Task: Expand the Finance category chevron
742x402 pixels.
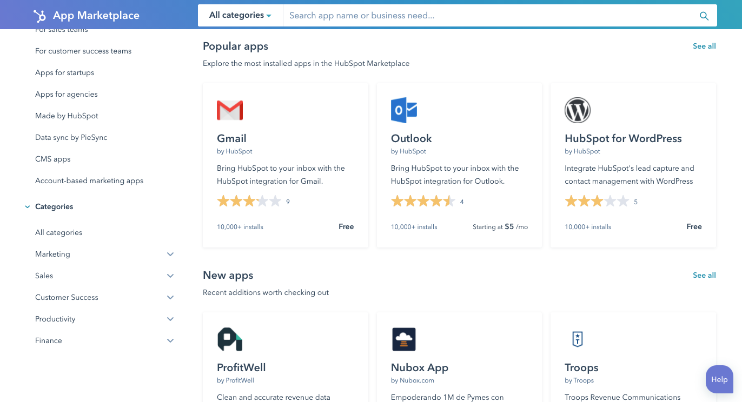Action: (x=170, y=340)
